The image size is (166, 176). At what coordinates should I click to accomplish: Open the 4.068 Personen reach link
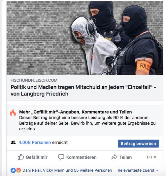(x=35, y=143)
